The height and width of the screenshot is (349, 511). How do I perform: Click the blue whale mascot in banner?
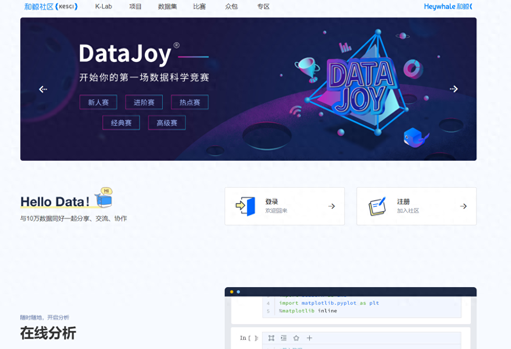pos(415,137)
